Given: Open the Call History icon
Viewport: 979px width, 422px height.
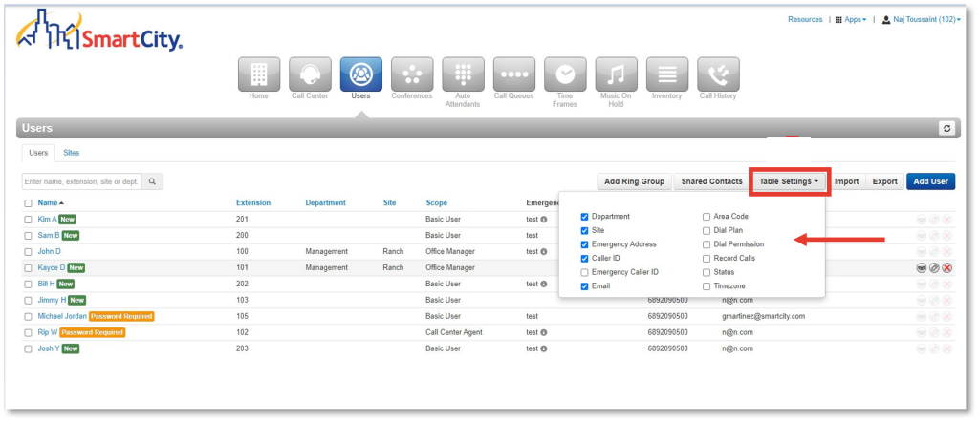Looking at the screenshot, I should (718, 74).
